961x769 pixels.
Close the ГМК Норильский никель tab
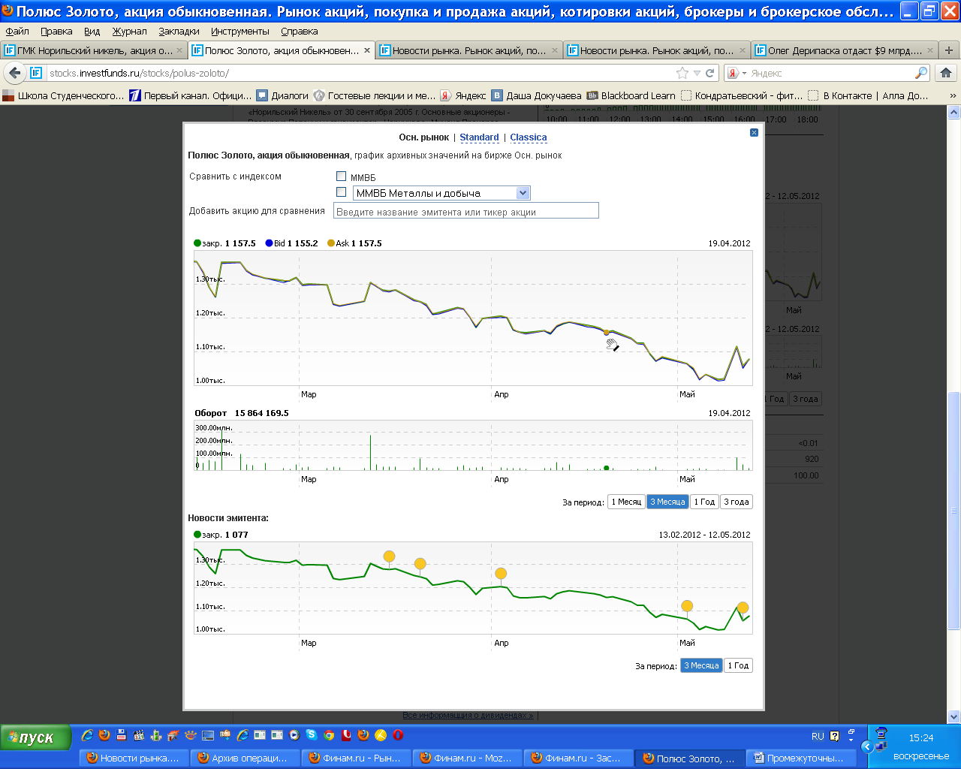[179, 50]
